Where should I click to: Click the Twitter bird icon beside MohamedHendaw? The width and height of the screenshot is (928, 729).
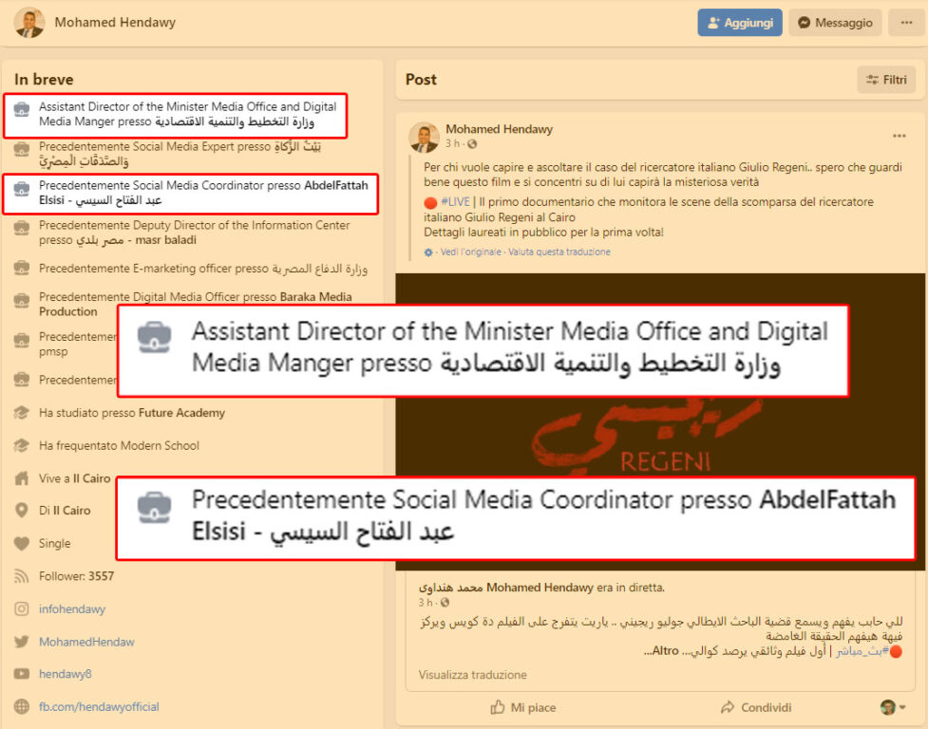(x=21, y=642)
